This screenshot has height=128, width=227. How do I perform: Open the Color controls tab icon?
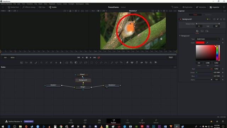(197, 31)
